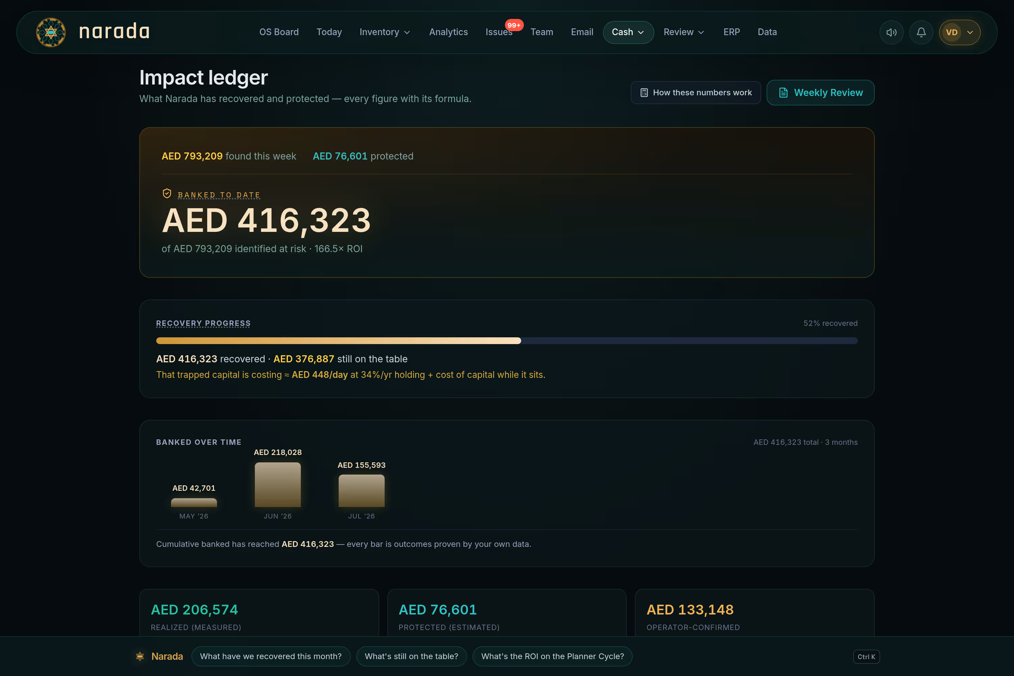The height and width of the screenshot is (676, 1014).
Task: Click the AED 206,574 Realized card
Action: point(259,612)
